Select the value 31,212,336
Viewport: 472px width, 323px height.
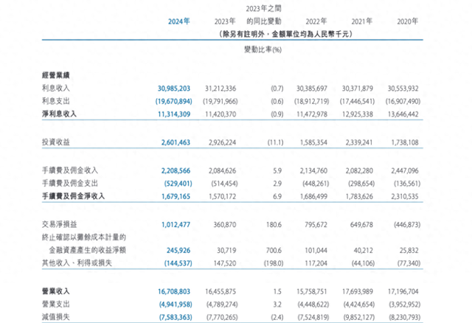tap(221, 88)
